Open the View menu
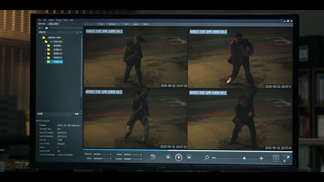The height and width of the screenshot is (182, 324). point(45,20)
